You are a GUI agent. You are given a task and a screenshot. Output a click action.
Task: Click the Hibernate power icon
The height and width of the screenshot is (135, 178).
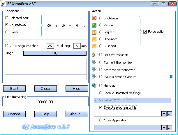pyautogui.click(x=94, y=39)
